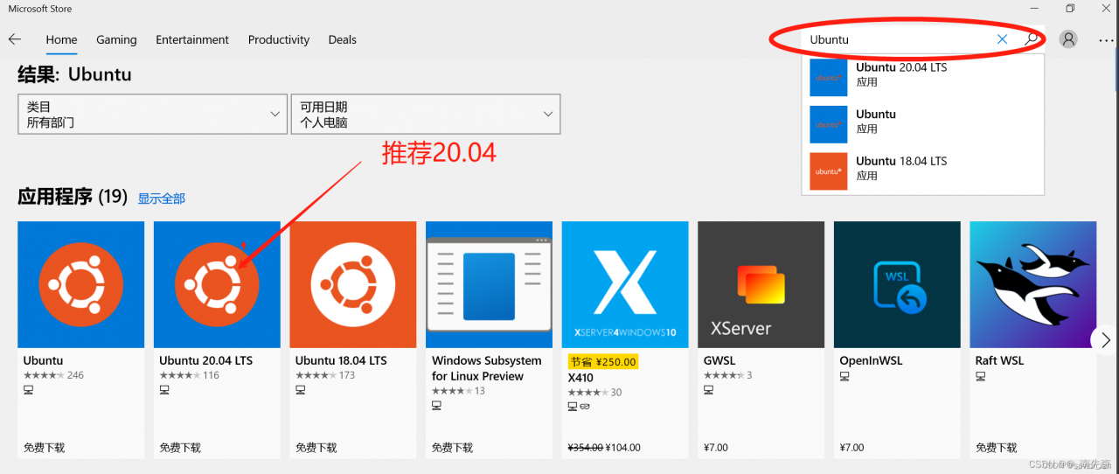Click the 显示全部 link
The width and height of the screenshot is (1119, 474).
pos(161,199)
